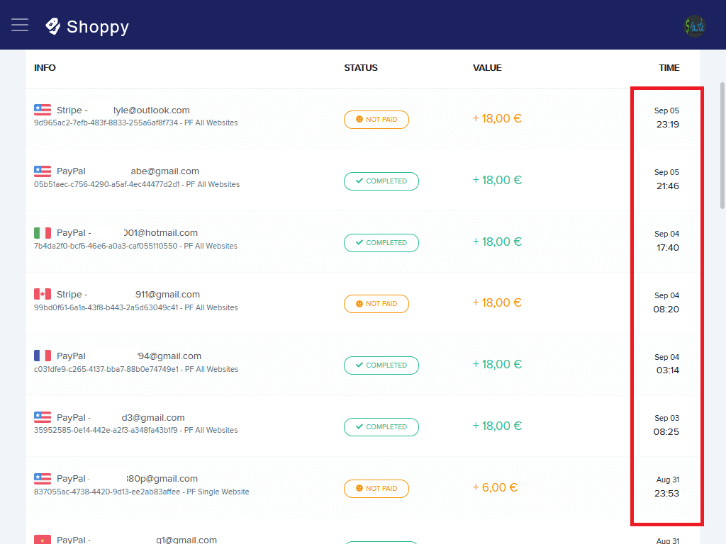Sort by the INFO column header

pos(45,68)
